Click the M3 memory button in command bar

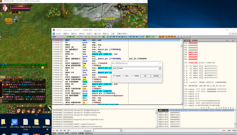point(61,130)
